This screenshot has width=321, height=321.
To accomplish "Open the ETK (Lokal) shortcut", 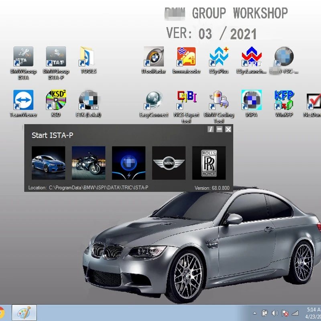I will [x=88, y=100].
